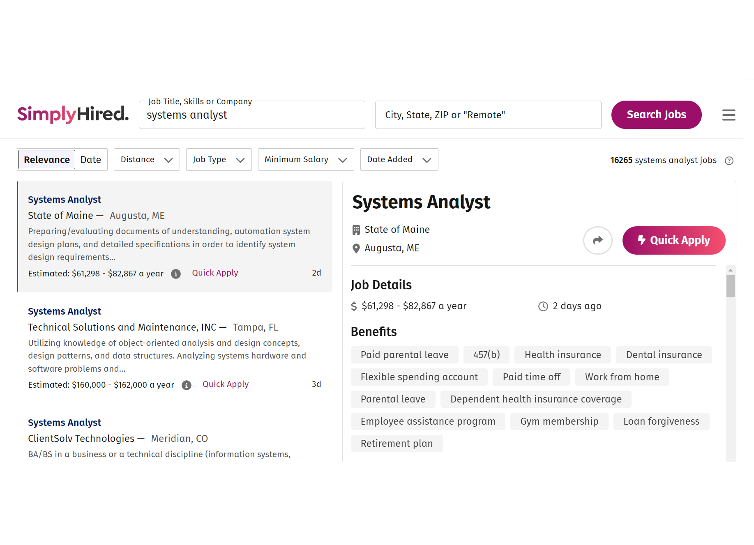Click the SimplyHired logo
This screenshot has height=545, width=754.
point(73,114)
